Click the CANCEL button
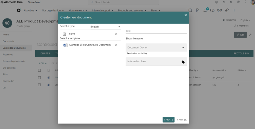This screenshot has width=255, height=129. click(182, 120)
